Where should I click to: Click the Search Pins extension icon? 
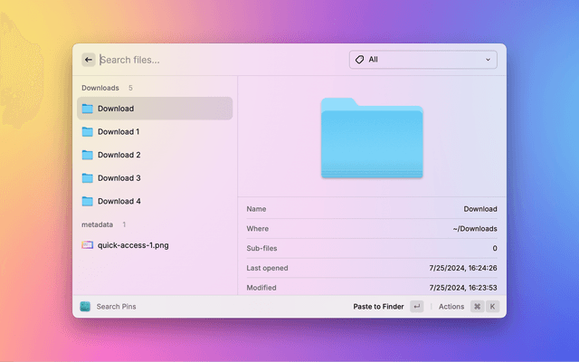[x=85, y=307]
